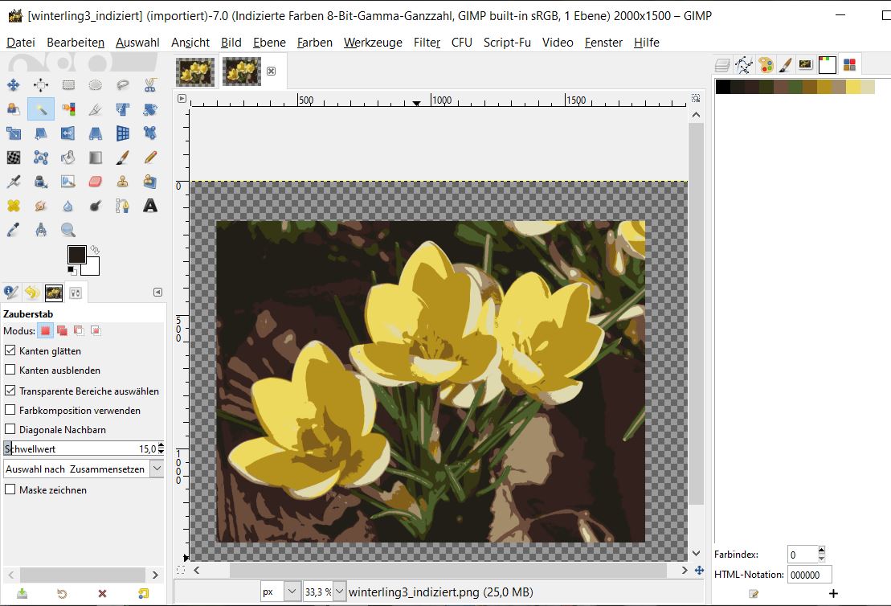The width and height of the screenshot is (891, 606).
Task: Open the Filter menu
Action: (x=427, y=43)
